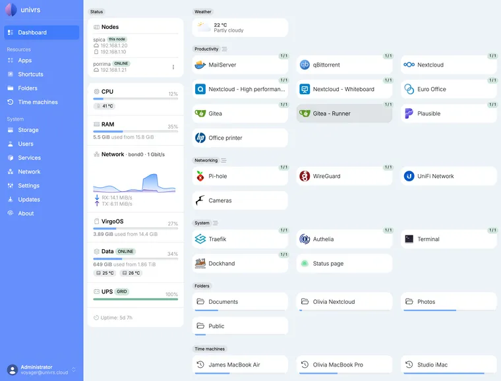501x381 pixels.
Task: Click the UPS GRID badge
Action: point(122,291)
